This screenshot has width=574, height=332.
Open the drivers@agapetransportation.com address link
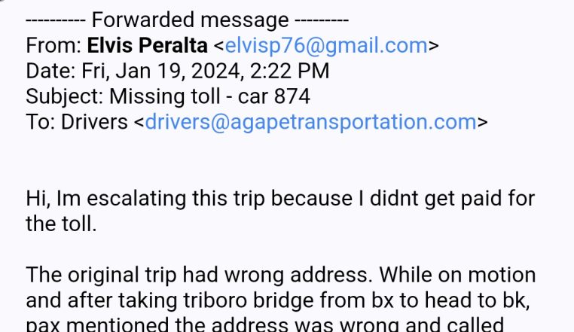310,122
